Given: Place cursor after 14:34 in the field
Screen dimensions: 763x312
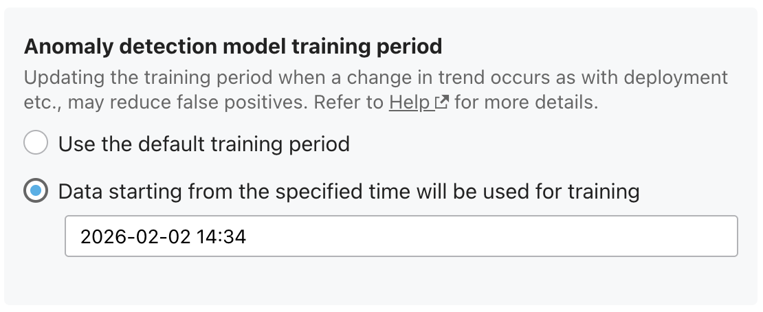Looking at the screenshot, I should point(247,236).
